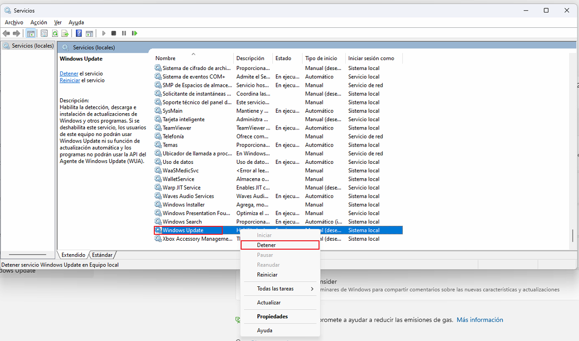Select the Warp JIT Service row

click(x=278, y=188)
